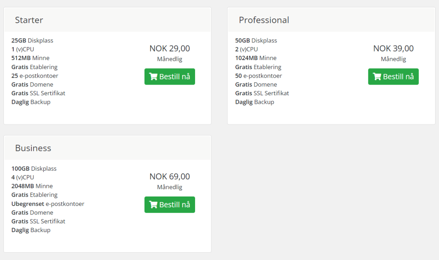Select the Professional card heading
Screen dimensions: 439x260
[x=264, y=20]
